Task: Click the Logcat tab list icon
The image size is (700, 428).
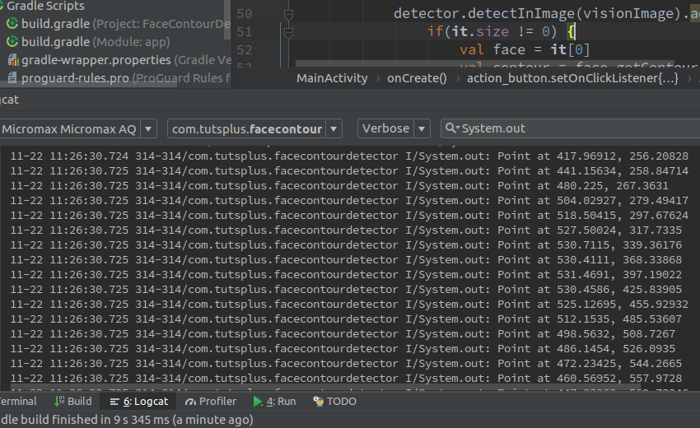Action: pyautogui.click(x=114, y=402)
